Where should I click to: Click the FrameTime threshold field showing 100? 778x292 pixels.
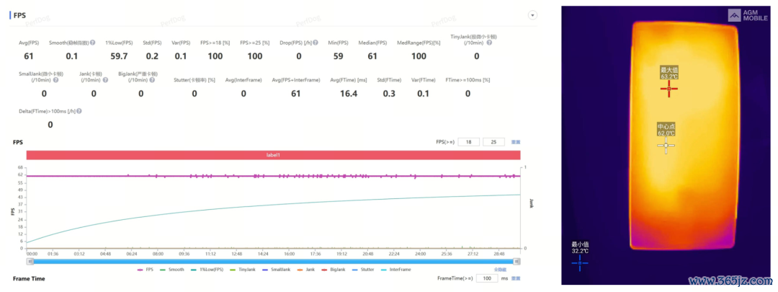point(486,278)
